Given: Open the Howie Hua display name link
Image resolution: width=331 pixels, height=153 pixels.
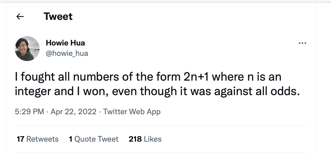Looking at the screenshot, I should 65,43.
